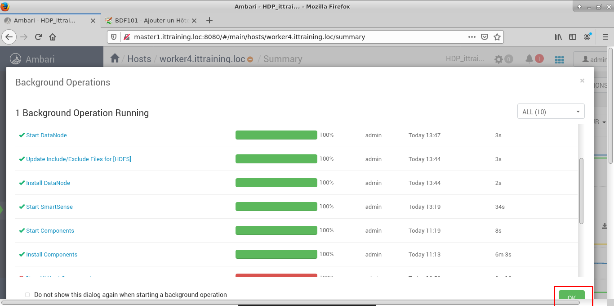Viewport: 614px width, 306px height.
Task: Open a new browser tab
Action: (x=209, y=20)
